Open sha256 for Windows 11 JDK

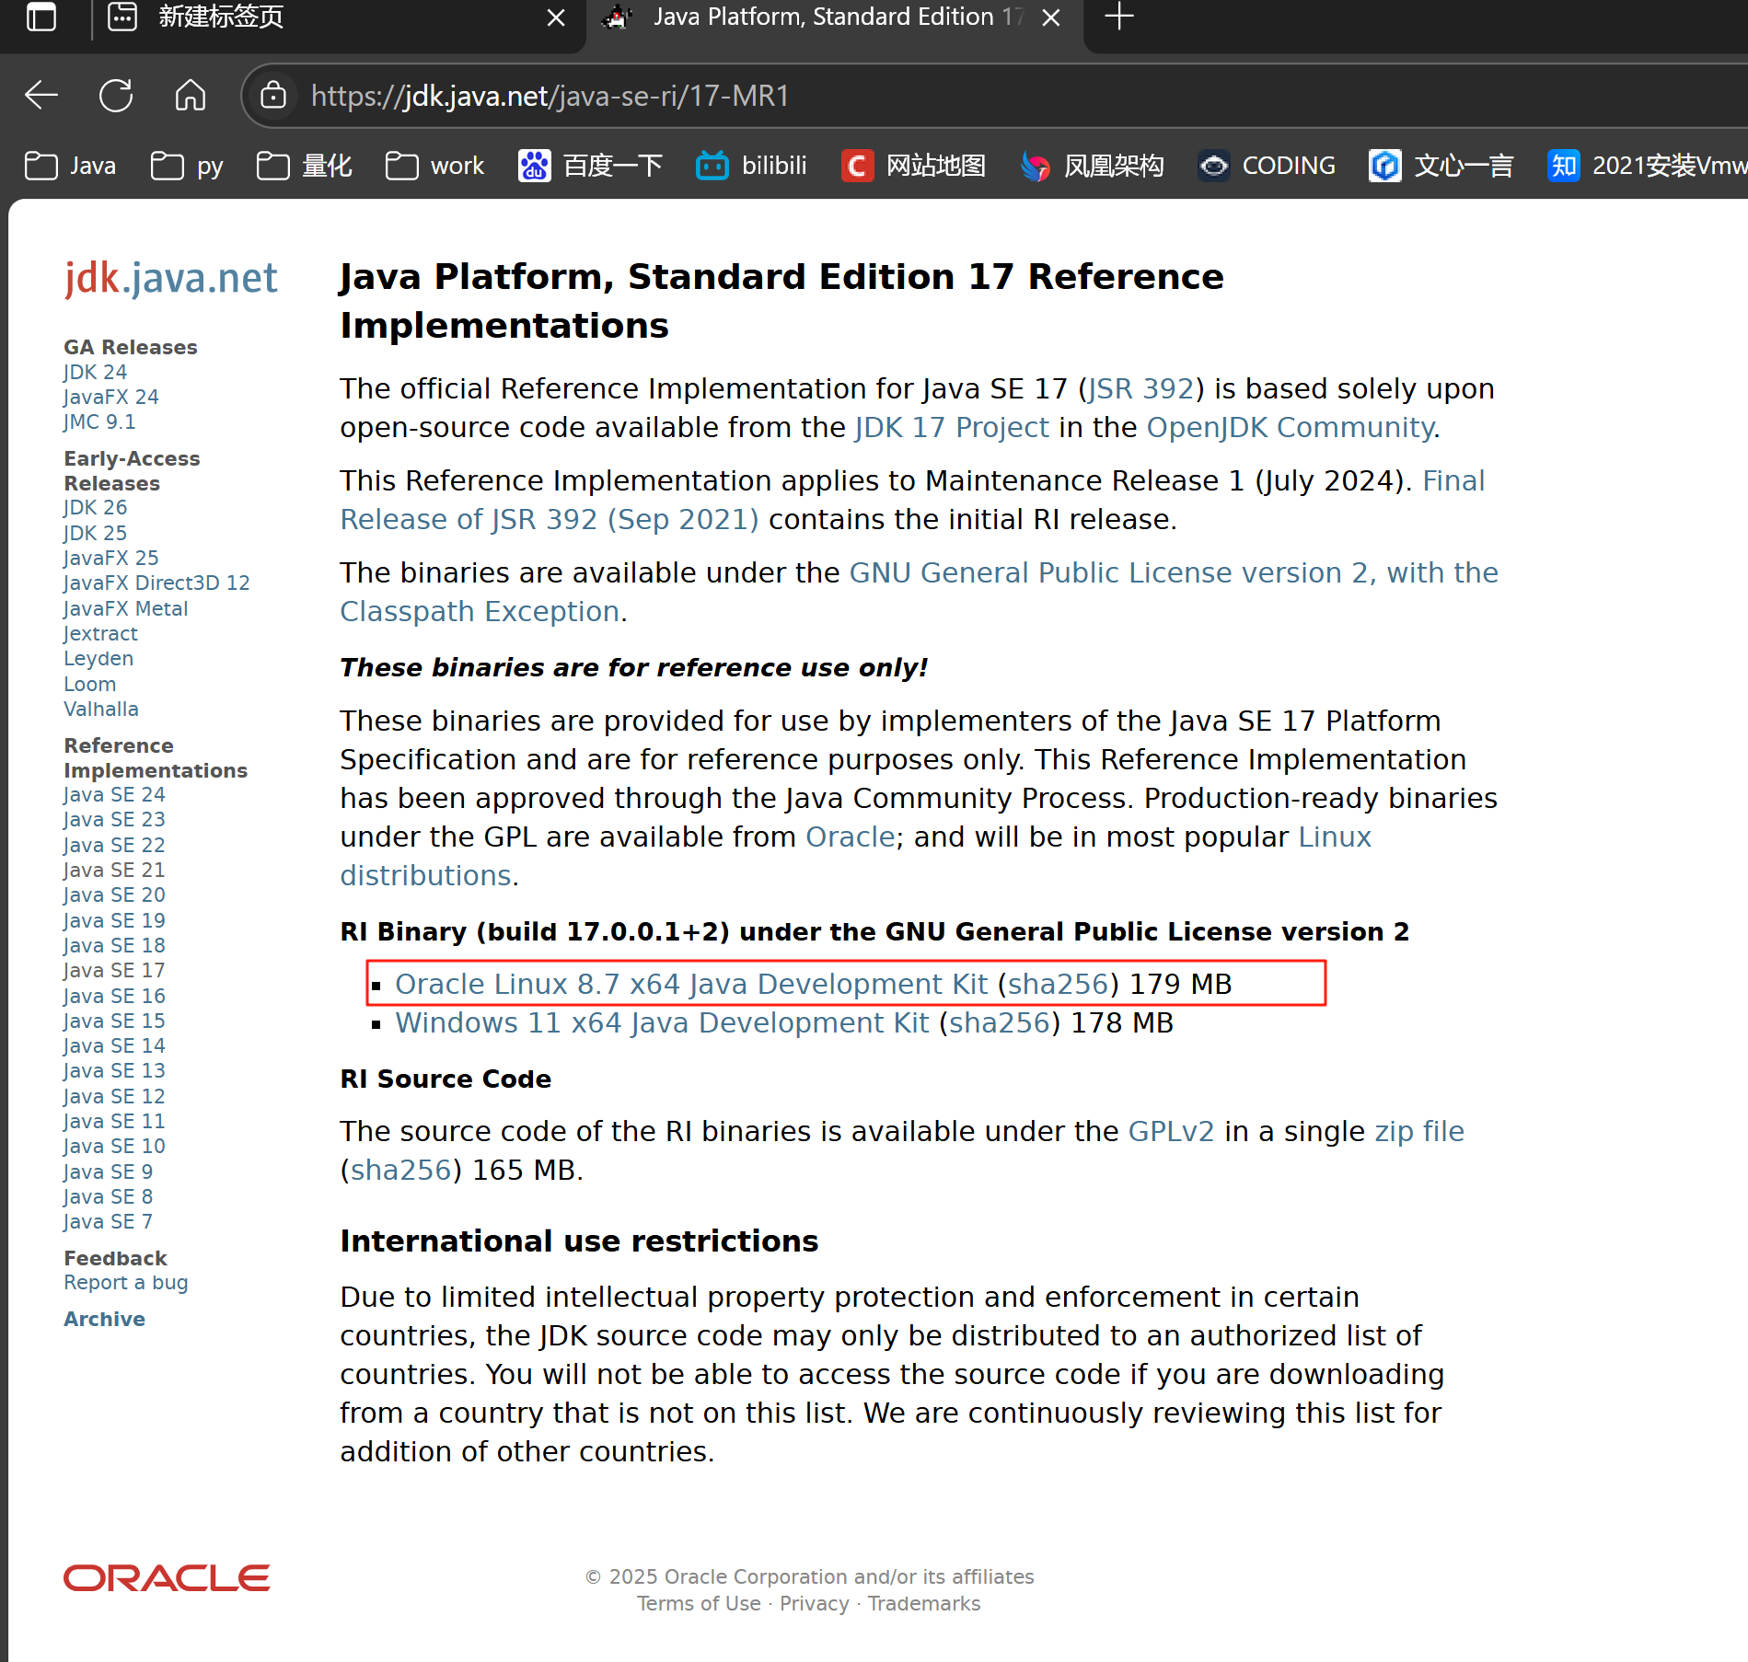[999, 1022]
